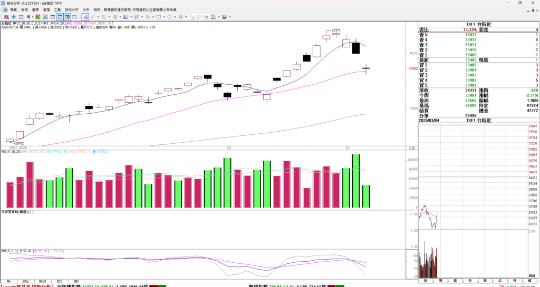Switch to the MACD indicator tab

pyautogui.click(x=43, y=282)
